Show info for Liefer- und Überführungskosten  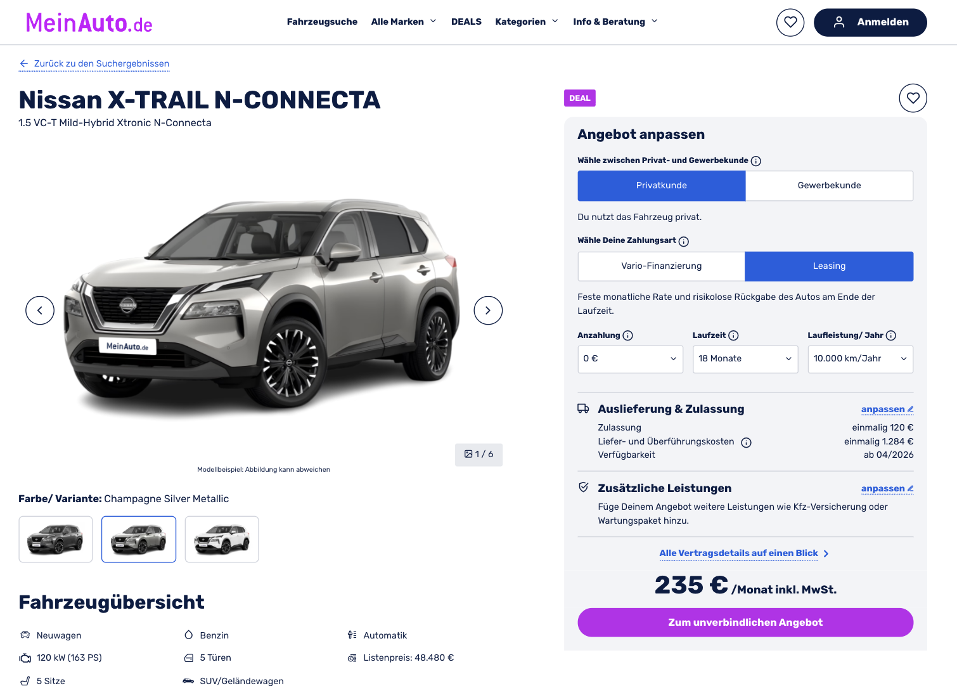tap(747, 443)
